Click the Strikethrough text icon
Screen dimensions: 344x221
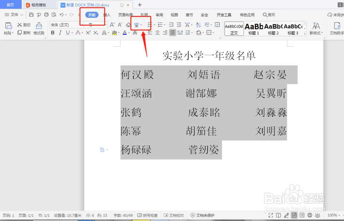coord(78,33)
